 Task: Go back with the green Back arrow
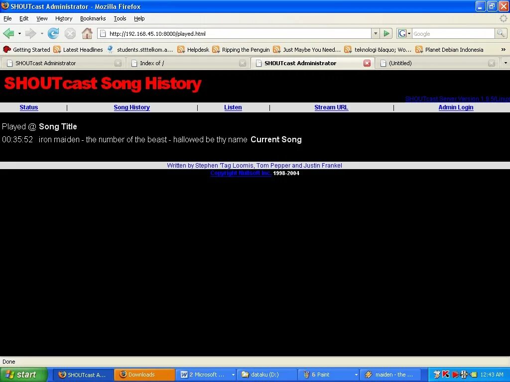coord(9,33)
